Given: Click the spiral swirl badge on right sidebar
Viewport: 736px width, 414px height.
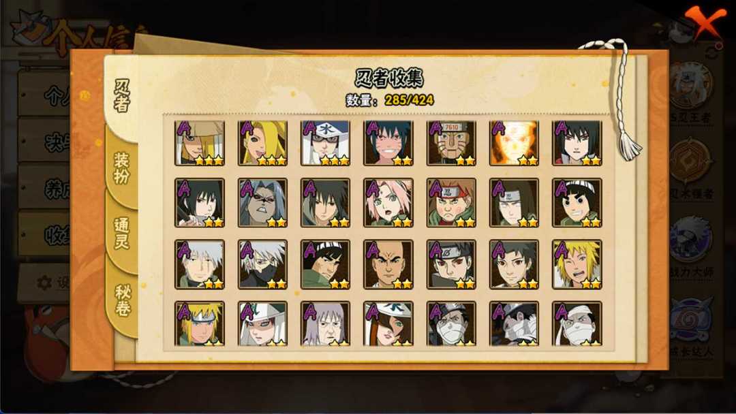Looking at the screenshot, I should 691,319.
